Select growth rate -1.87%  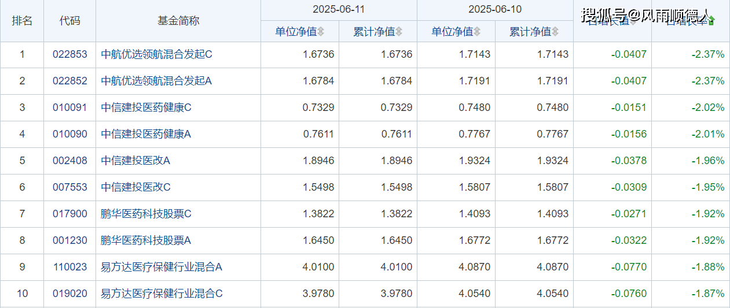[x=708, y=294]
